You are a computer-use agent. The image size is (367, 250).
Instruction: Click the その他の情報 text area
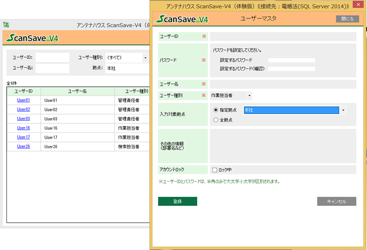[x=283, y=144]
